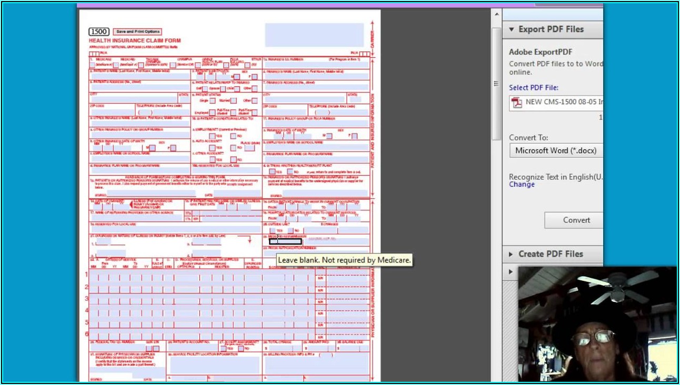Click the Save and Print Options button
Image resolution: width=680 pixels, height=385 pixels.
(x=137, y=32)
